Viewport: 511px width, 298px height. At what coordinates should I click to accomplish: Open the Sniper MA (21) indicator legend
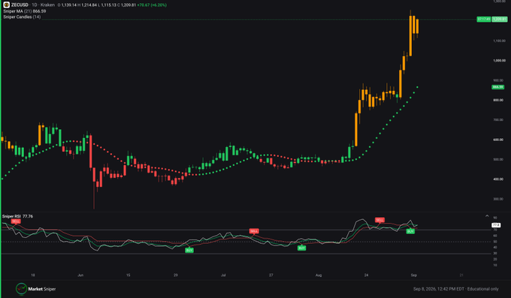pos(17,11)
